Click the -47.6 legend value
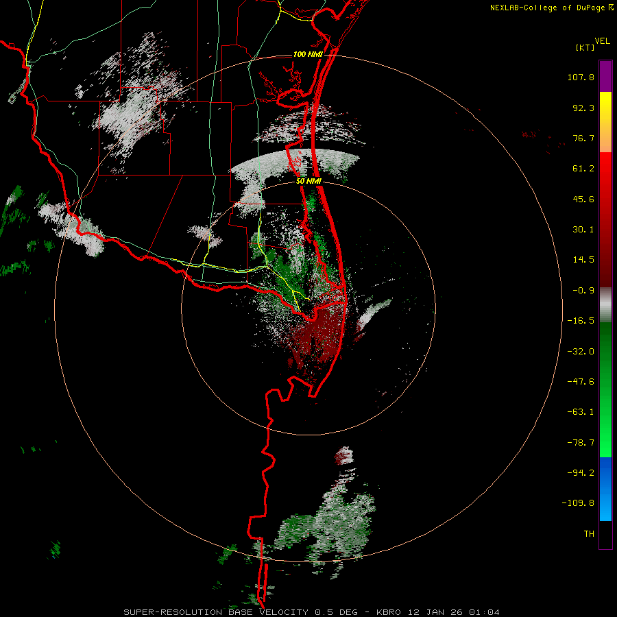Screen dimensions: 617x617 581,382
